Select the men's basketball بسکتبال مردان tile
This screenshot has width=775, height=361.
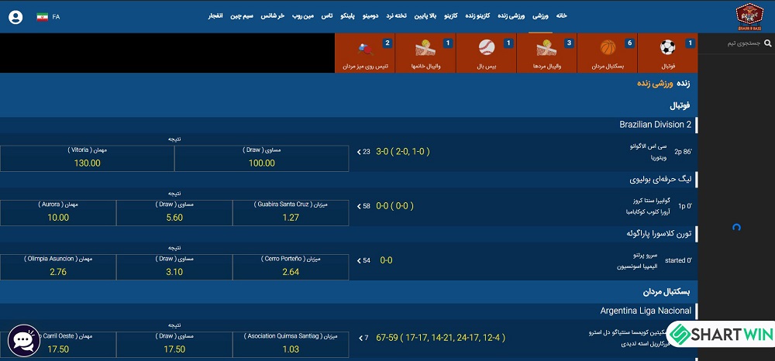[x=608, y=53]
